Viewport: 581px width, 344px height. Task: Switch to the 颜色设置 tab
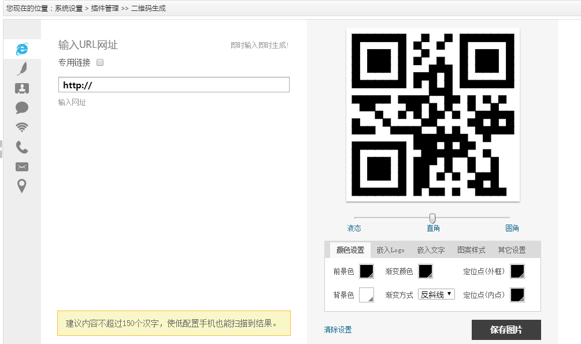point(350,250)
